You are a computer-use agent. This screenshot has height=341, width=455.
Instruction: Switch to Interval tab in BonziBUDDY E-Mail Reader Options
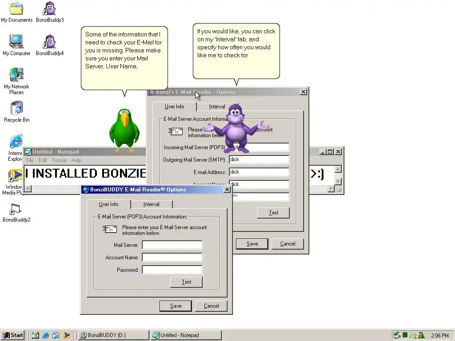tap(152, 204)
